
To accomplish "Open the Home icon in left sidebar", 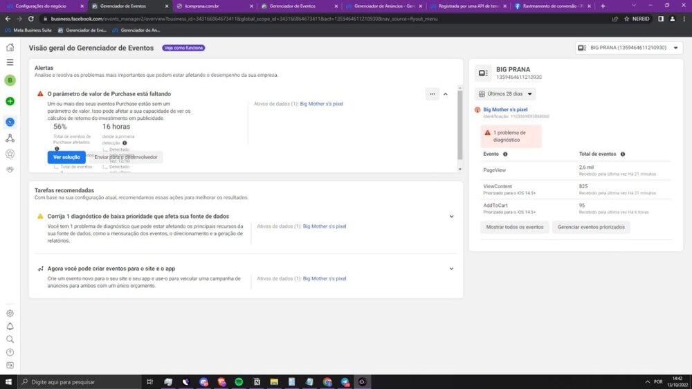I will click(10, 47).
